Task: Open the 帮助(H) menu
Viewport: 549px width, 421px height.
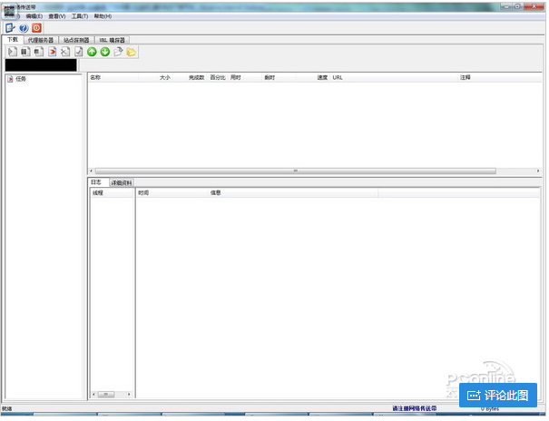Action: pyautogui.click(x=103, y=16)
